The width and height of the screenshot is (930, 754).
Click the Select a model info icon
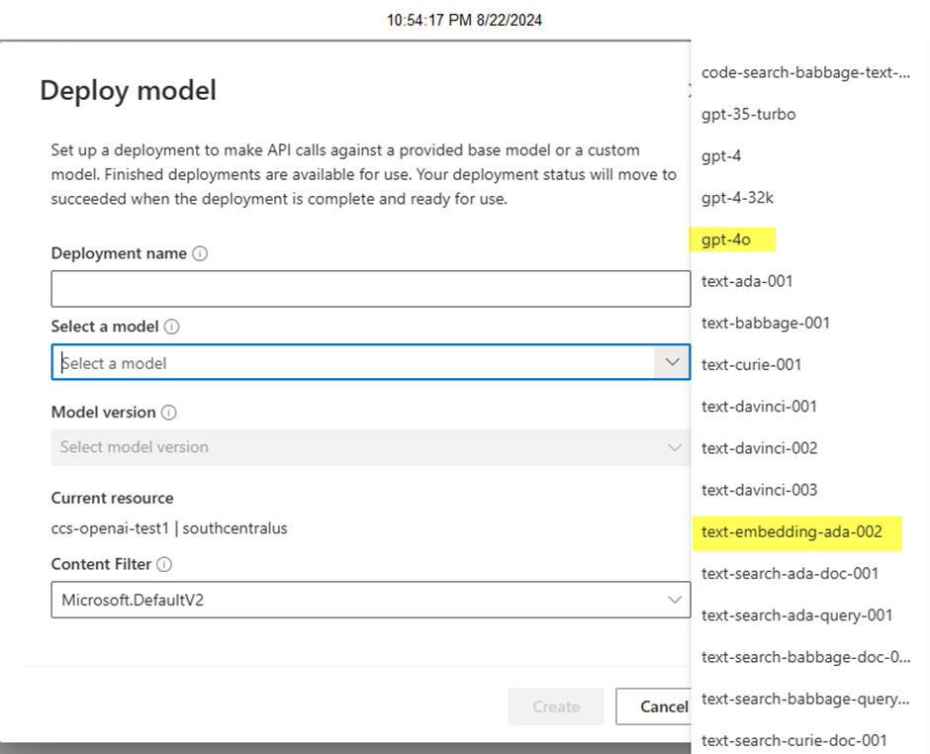(172, 327)
